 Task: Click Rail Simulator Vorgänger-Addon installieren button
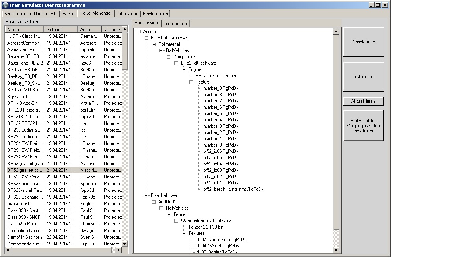(363, 125)
